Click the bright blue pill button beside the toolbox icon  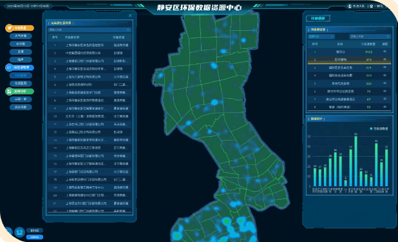[x=35, y=237]
